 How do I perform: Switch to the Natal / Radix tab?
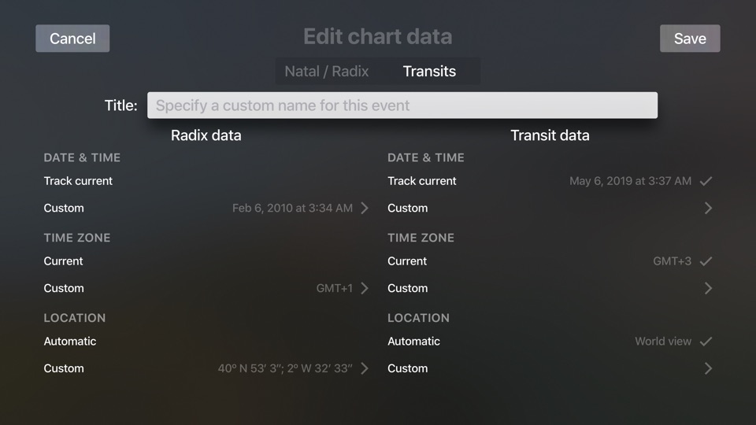click(327, 72)
